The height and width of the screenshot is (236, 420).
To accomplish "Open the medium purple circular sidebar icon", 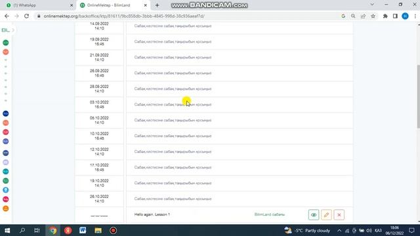I will coord(6,141).
